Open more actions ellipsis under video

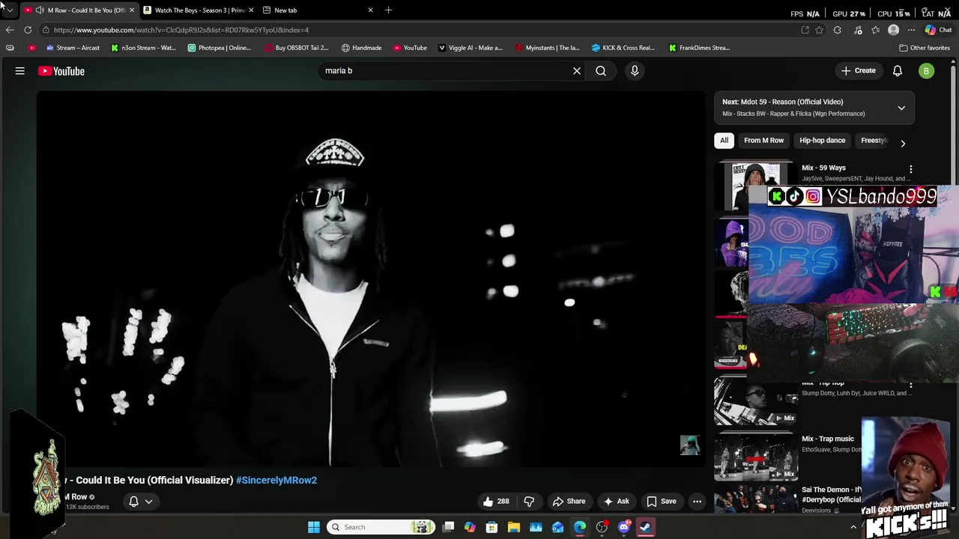697,502
